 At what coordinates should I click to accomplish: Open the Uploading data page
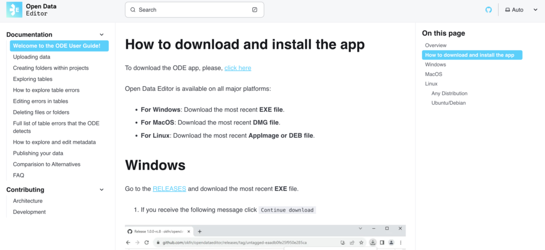(x=31, y=57)
